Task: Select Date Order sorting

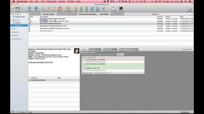Action: pos(104,14)
